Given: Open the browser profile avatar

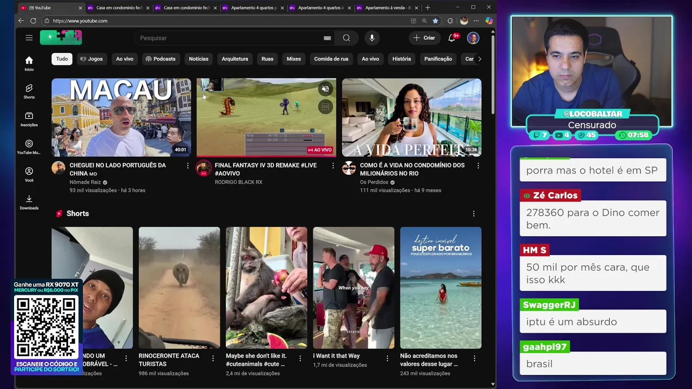Looking at the screenshot, I should pyautogui.click(x=464, y=21).
